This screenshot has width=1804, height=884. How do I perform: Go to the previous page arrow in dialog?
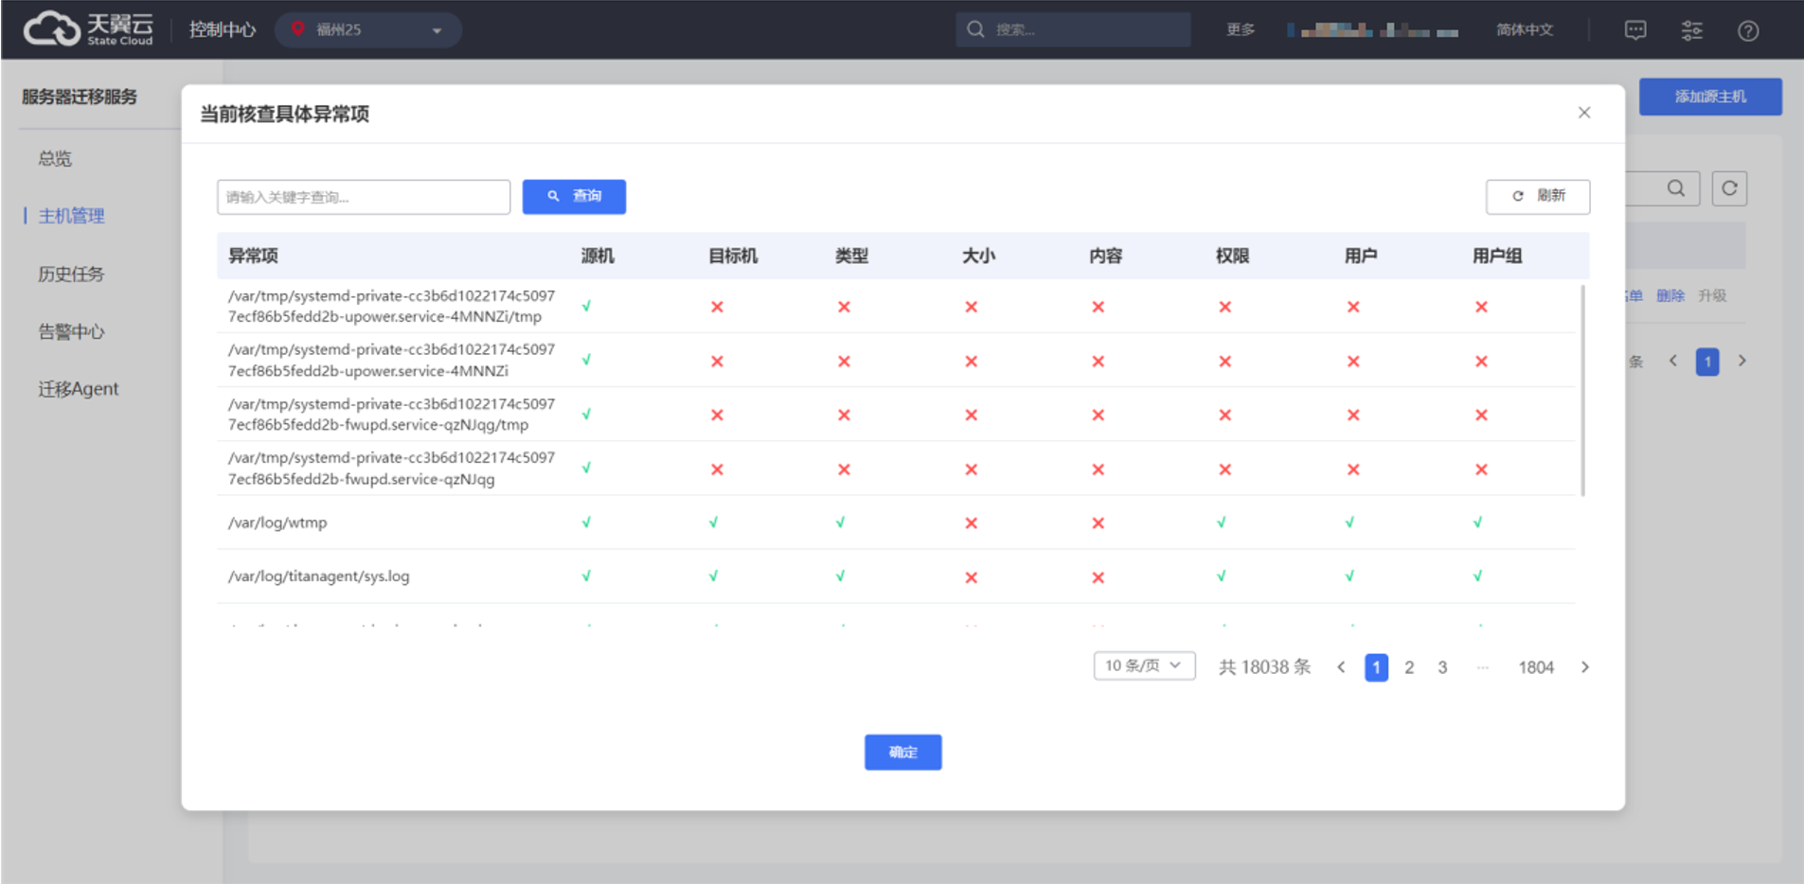click(x=1341, y=667)
